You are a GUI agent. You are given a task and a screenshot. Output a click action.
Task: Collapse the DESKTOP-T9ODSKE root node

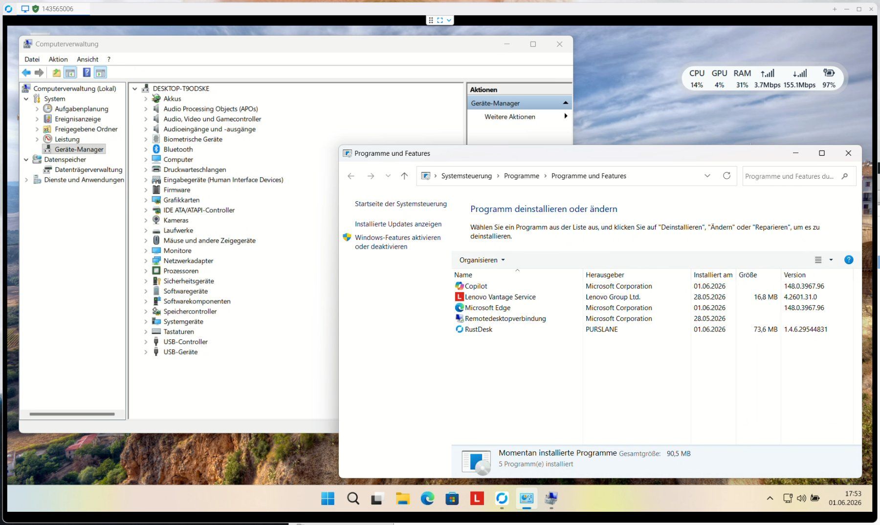(x=135, y=88)
